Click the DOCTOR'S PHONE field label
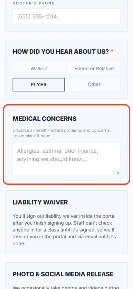The height and width of the screenshot is (289, 133). pyautogui.click(x=34, y=3)
